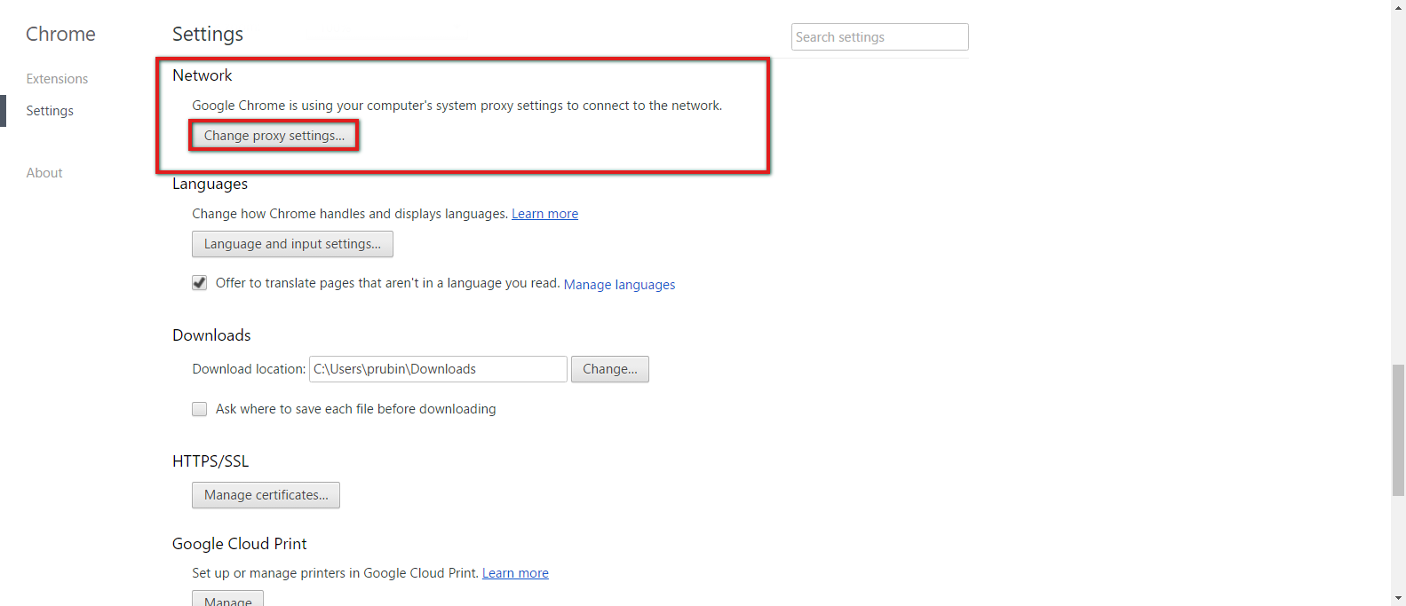This screenshot has height=606, width=1406.
Task: Open Learn more link for Cloud Print
Action: 515,573
